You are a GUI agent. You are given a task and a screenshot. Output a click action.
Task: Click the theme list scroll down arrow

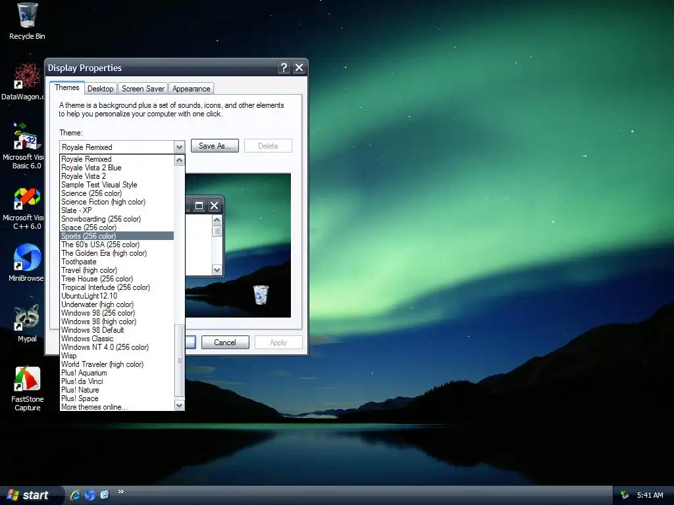[179, 405]
